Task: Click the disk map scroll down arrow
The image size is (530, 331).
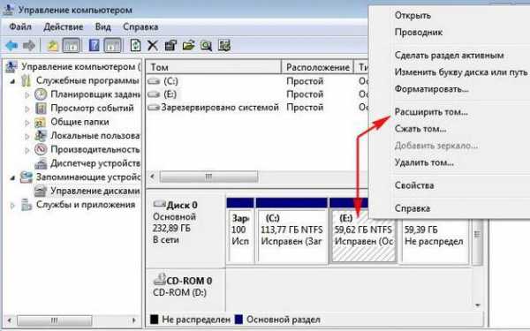Action: pos(477,305)
